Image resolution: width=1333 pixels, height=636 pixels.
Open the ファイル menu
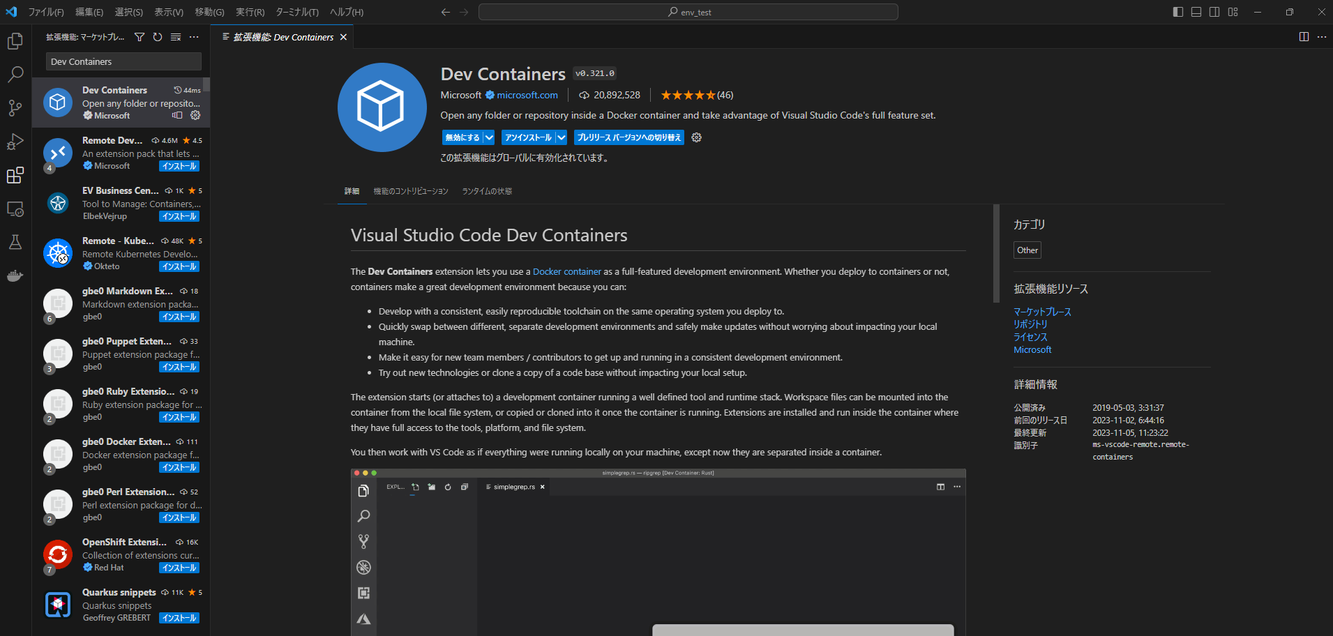coord(45,12)
